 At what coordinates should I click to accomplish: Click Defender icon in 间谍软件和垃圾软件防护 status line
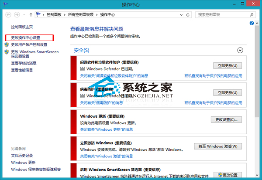click(x=83, y=69)
